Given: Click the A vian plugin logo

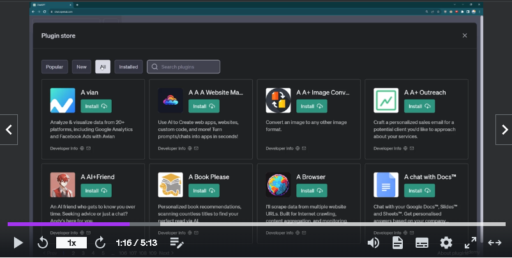Looking at the screenshot, I should (63, 100).
